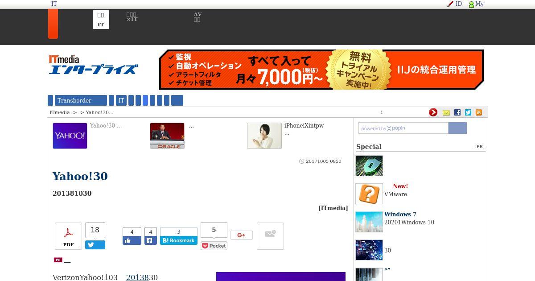Open Facebook icon in breadcrumb bar
Screen dimensions: 535x281
(457, 112)
